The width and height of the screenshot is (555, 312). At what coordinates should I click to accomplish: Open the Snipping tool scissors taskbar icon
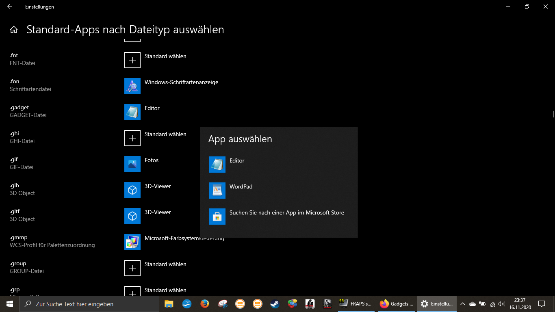223,304
